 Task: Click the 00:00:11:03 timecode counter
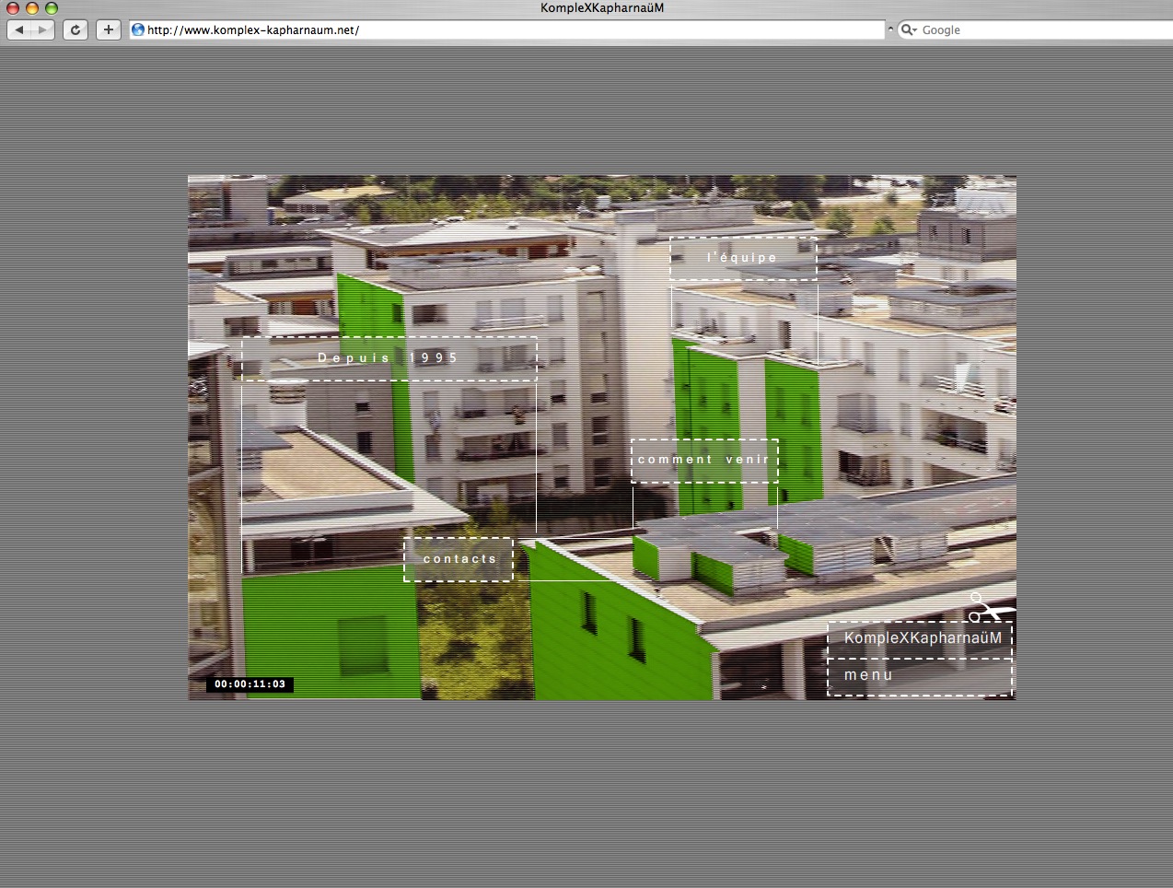click(x=250, y=684)
